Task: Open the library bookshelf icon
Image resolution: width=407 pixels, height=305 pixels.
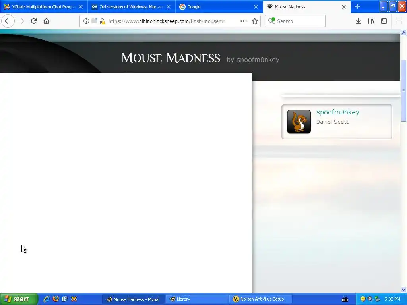Action: pos(371,21)
